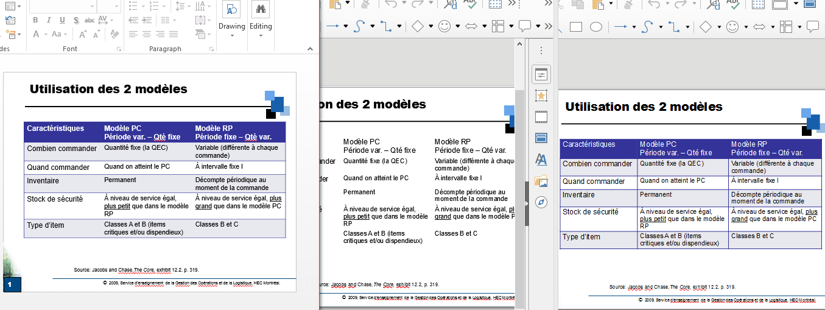This screenshot has height=310, width=825.
Task: Click Paste icon in middle Impress window
Action: (x=335, y=4)
